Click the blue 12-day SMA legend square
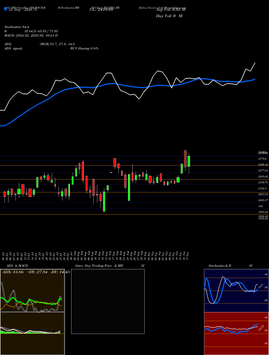269x355 pixels. point(5,9)
